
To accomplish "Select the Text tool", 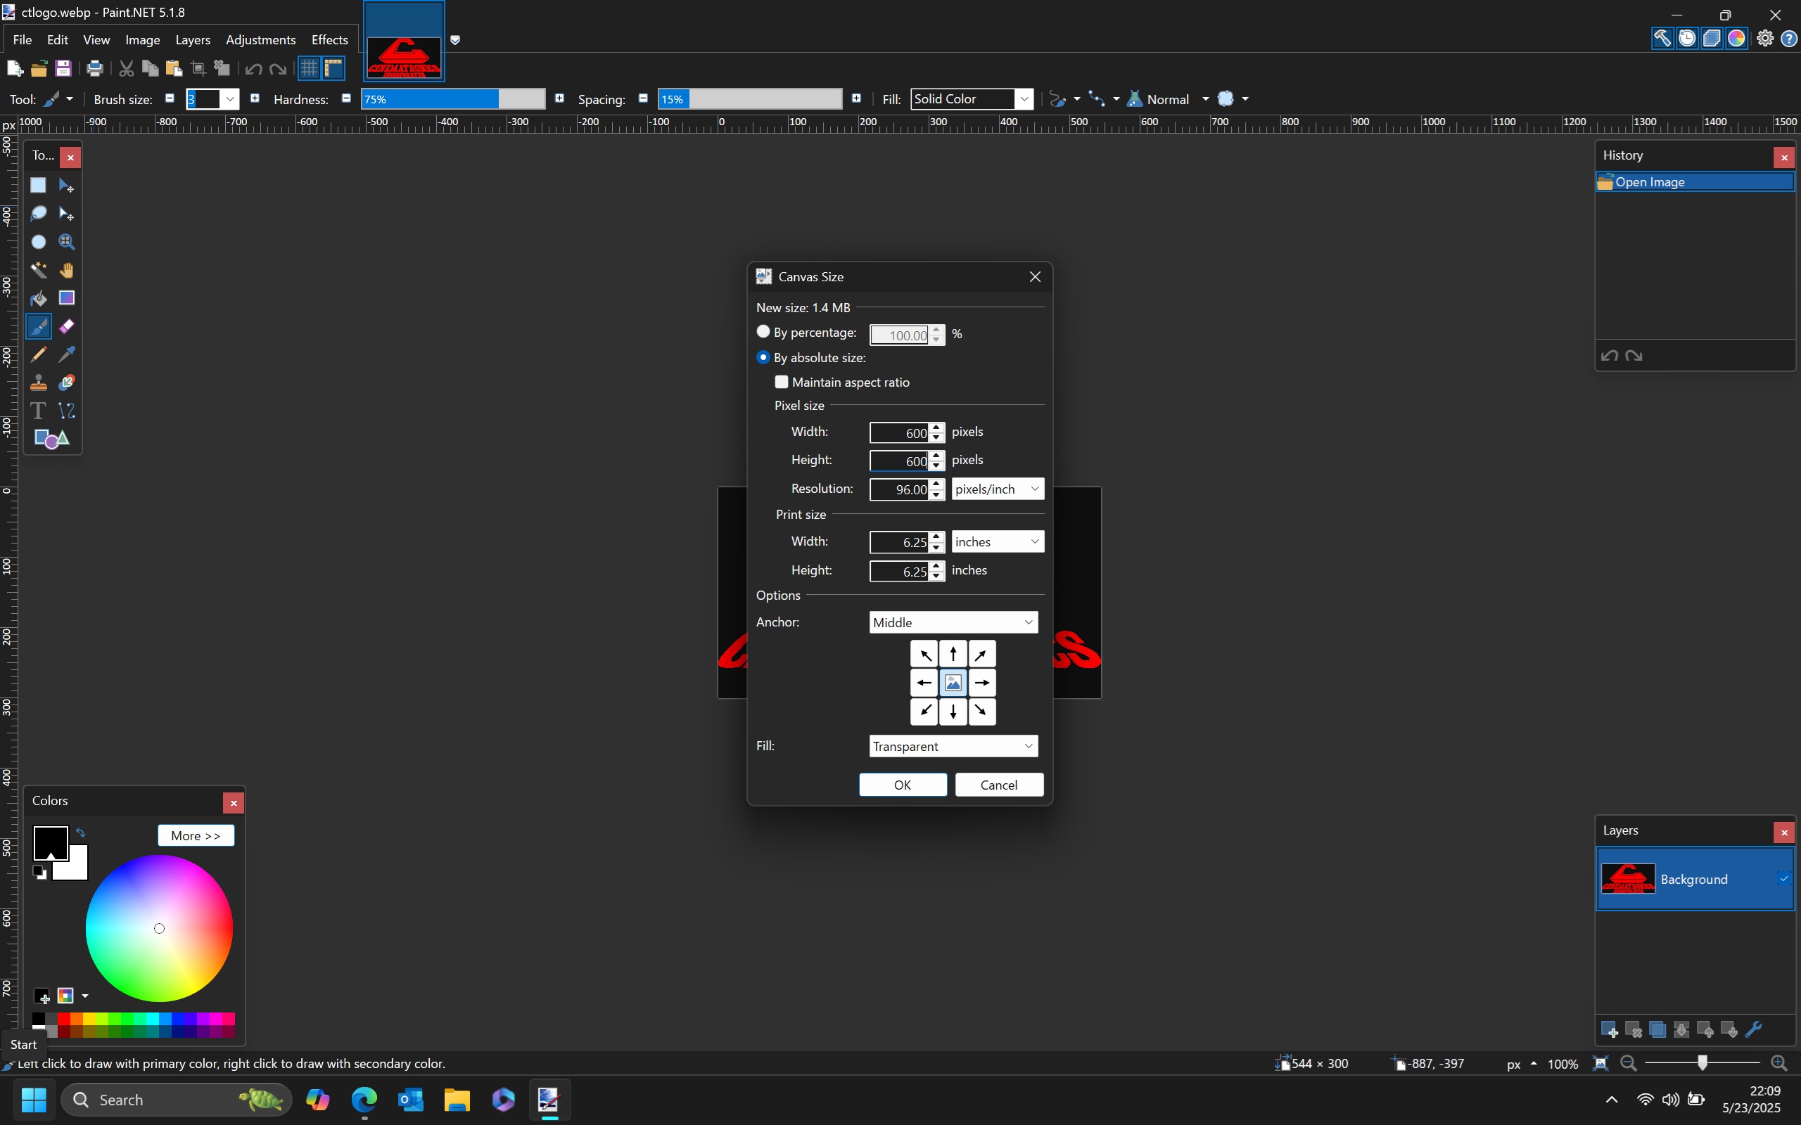I will (39, 411).
